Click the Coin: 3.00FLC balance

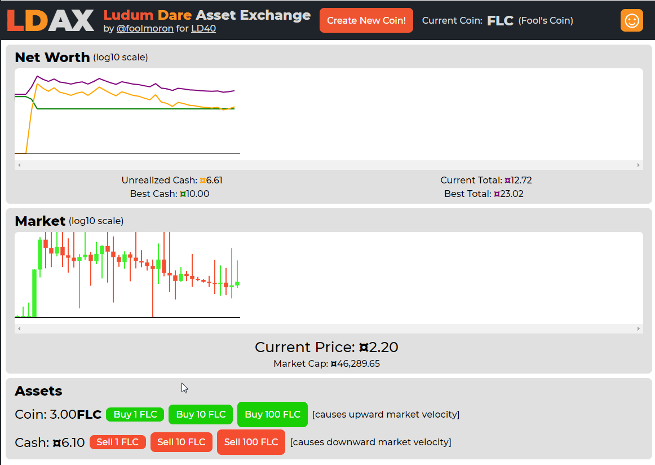(x=58, y=414)
